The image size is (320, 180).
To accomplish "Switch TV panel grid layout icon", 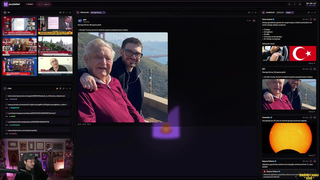I will (60, 12).
